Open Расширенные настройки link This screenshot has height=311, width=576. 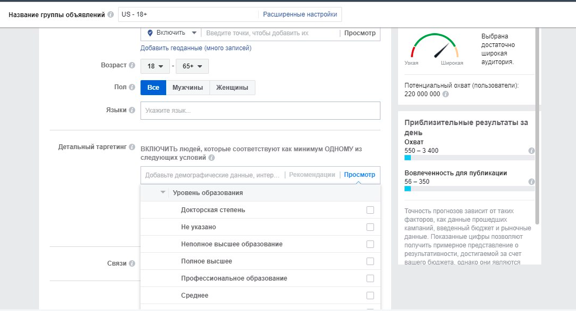[300, 14]
